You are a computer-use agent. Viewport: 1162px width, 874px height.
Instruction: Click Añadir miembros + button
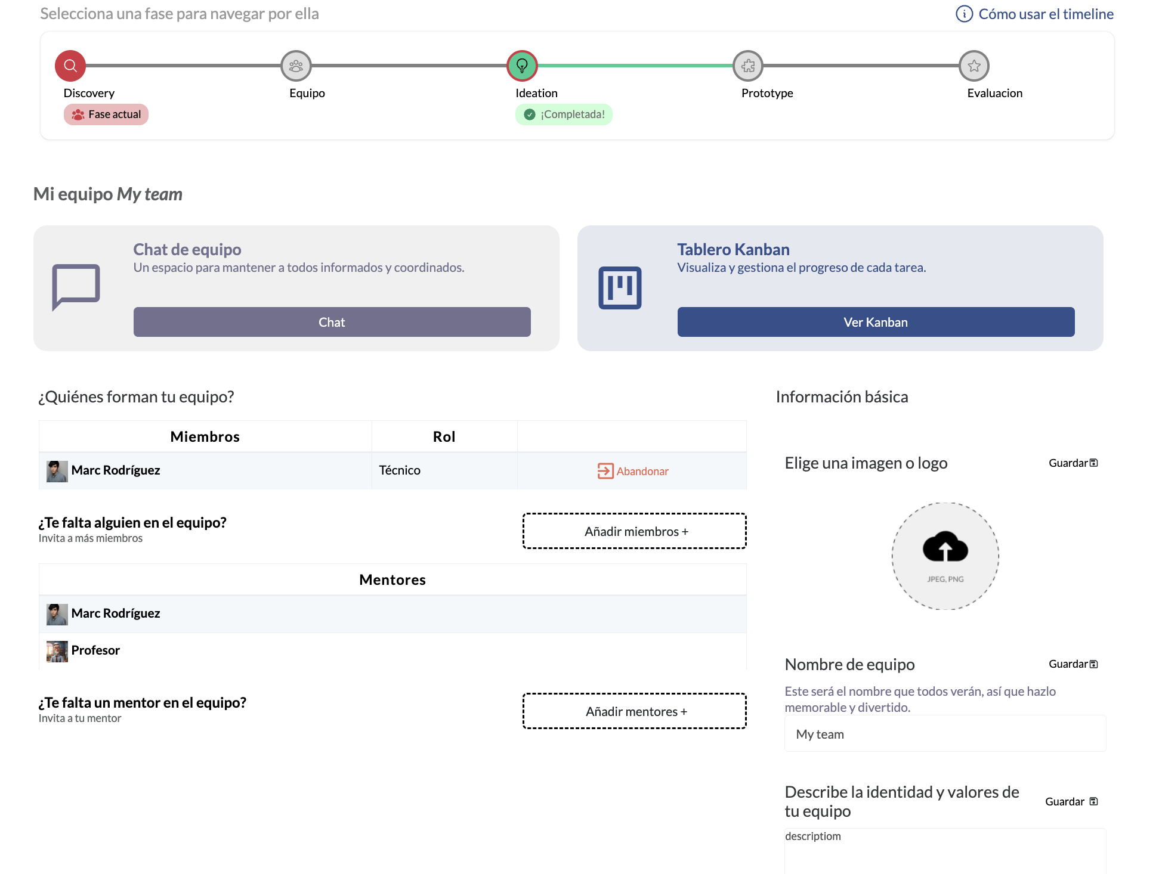pos(635,531)
